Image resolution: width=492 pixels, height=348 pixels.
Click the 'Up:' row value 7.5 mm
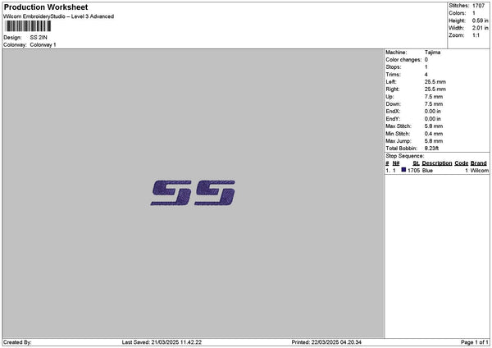coord(434,97)
